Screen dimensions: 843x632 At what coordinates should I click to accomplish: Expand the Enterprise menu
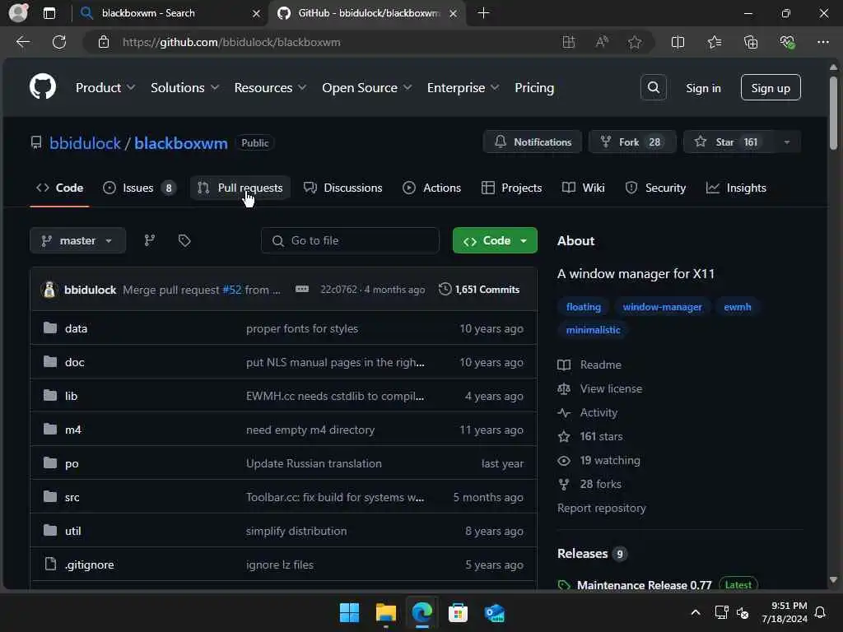click(x=463, y=87)
